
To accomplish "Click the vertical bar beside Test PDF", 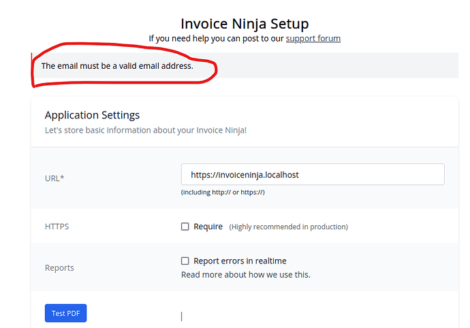I will (x=181, y=316).
